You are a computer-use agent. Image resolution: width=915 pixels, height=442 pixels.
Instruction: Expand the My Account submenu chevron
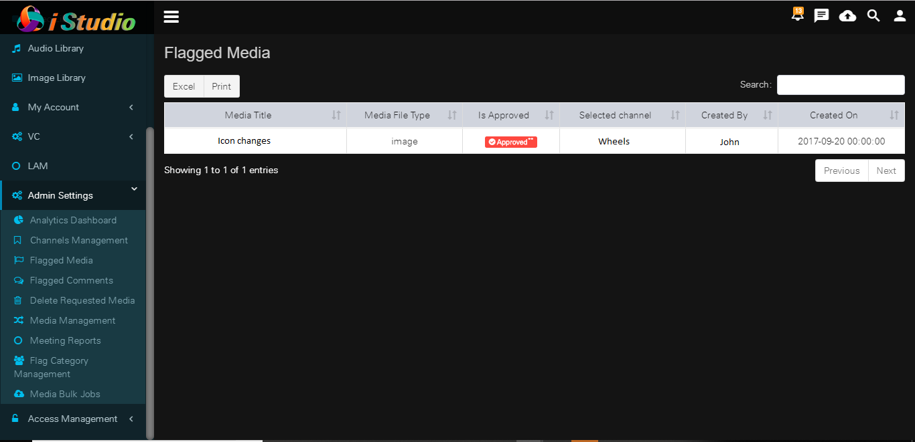click(x=131, y=107)
